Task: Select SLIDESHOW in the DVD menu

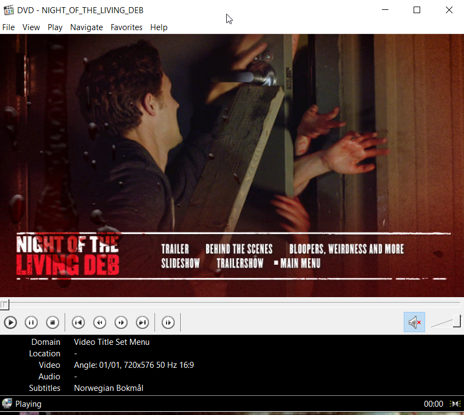Action: (181, 263)
